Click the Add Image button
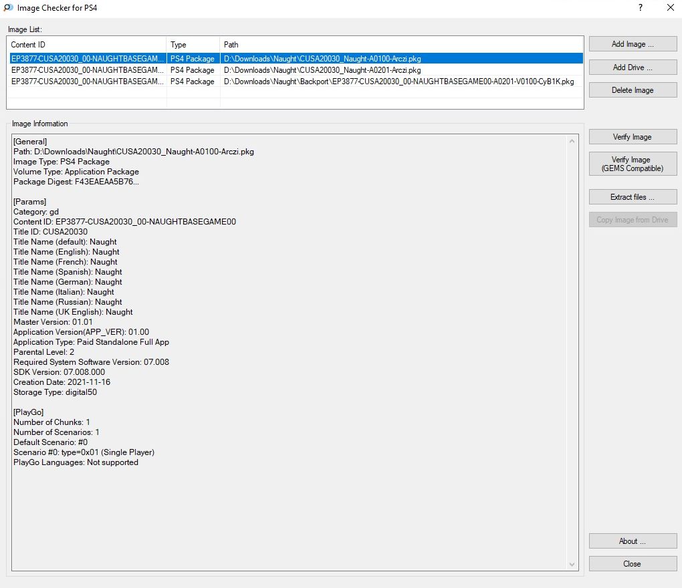Viewport: 682px width, 588px height. 633,44
